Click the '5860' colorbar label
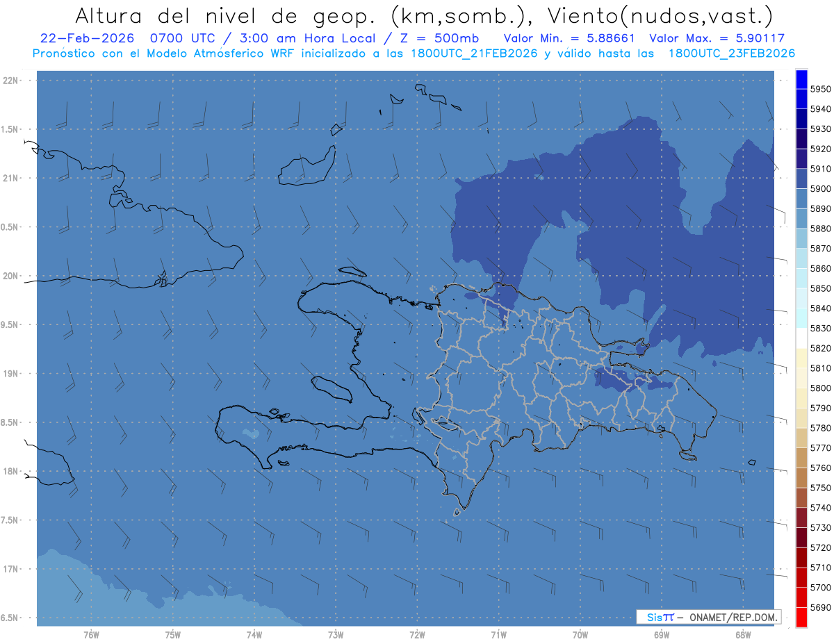This screenshot has width=834, height=644. click(820, 268)
